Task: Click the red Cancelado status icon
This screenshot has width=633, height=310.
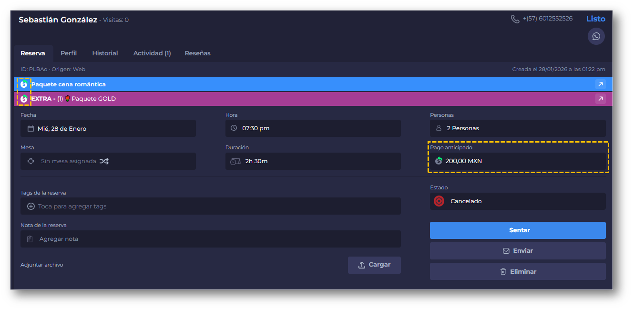Action: 439,201
